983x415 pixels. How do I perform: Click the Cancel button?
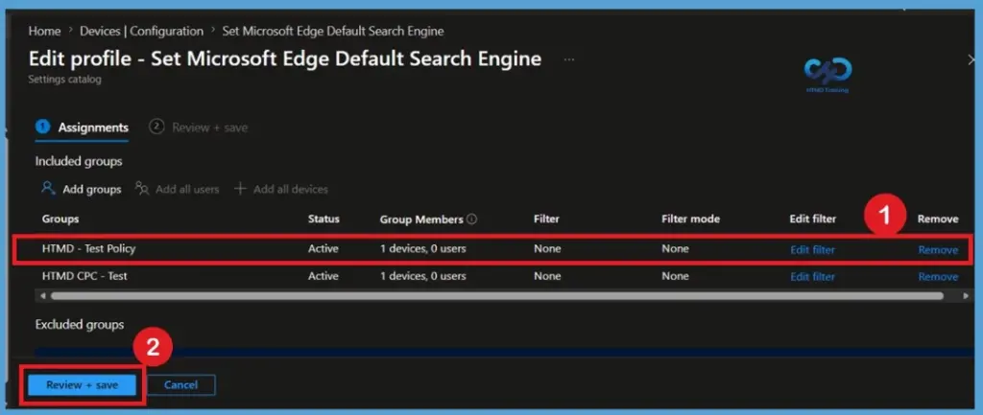(181, 385)
